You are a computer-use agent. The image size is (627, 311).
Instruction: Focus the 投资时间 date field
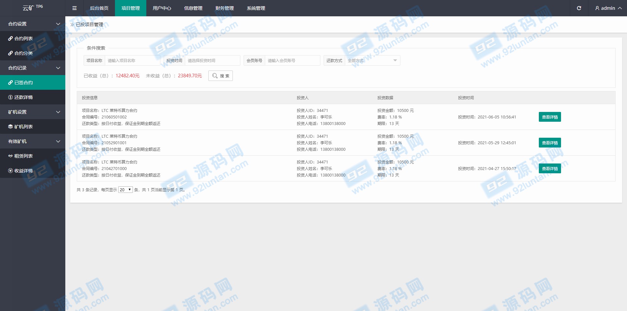[x=212, y=60]
